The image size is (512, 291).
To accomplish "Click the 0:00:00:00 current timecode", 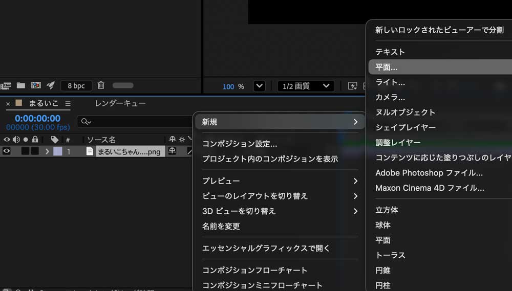I will coord(37,118).
